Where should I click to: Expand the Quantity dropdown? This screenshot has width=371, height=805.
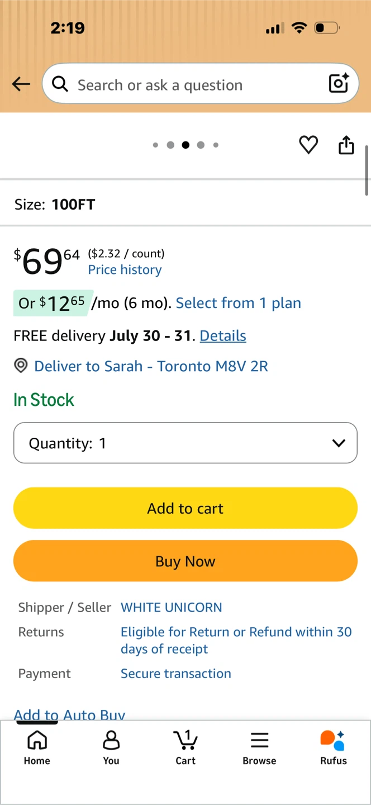tap(185, 443)
